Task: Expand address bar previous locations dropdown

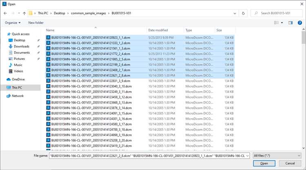Action: (x=235, y=13)
